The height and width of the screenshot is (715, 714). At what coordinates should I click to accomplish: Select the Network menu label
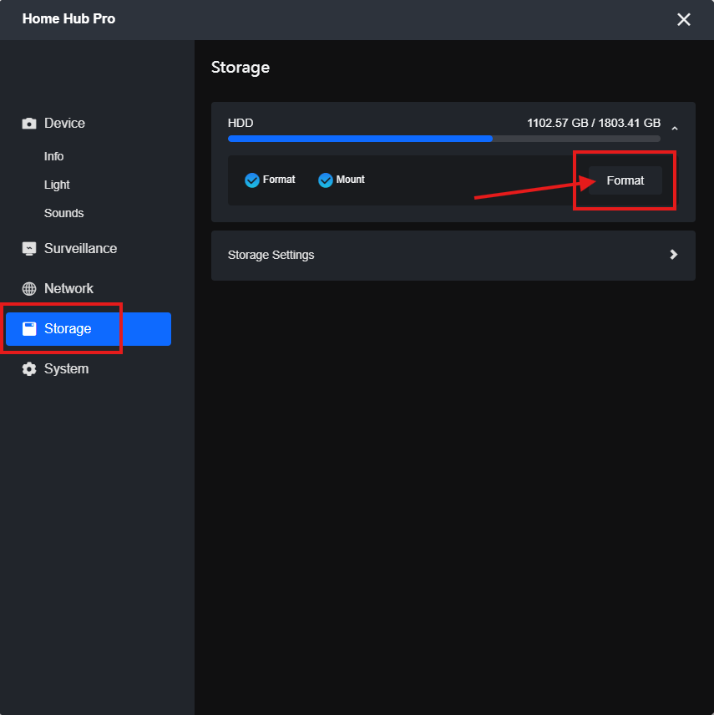pos(68,289)
